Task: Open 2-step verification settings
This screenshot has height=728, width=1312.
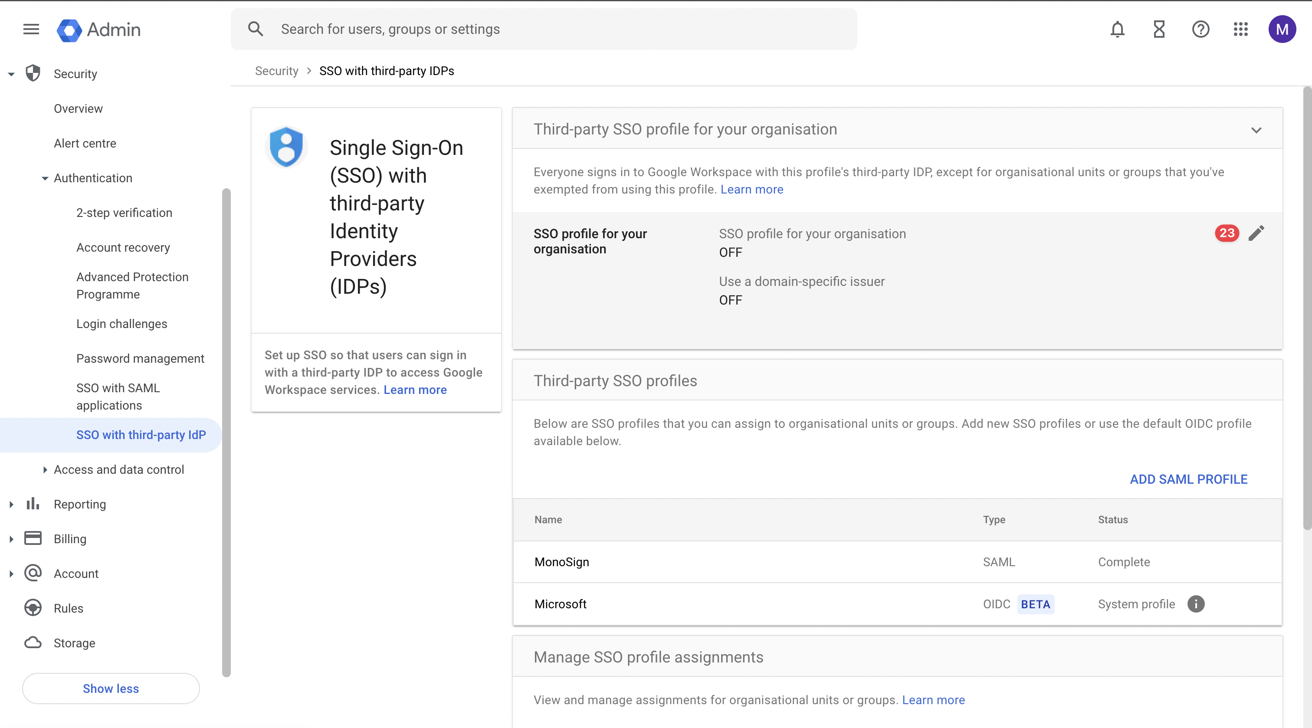Action: 124,213
